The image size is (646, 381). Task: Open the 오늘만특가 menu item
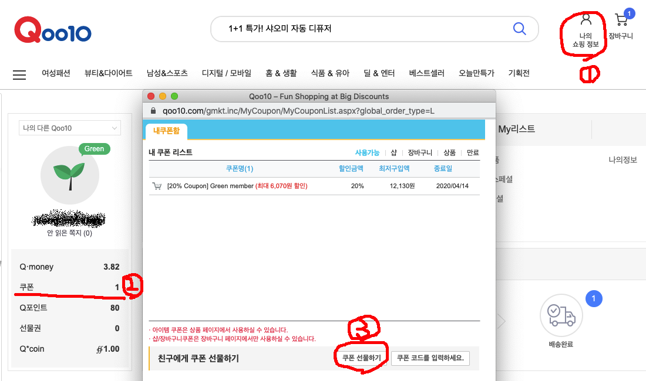click(476, 73)
